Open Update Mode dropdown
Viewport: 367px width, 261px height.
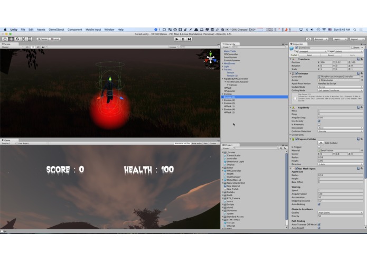click(x=340, y=87)
